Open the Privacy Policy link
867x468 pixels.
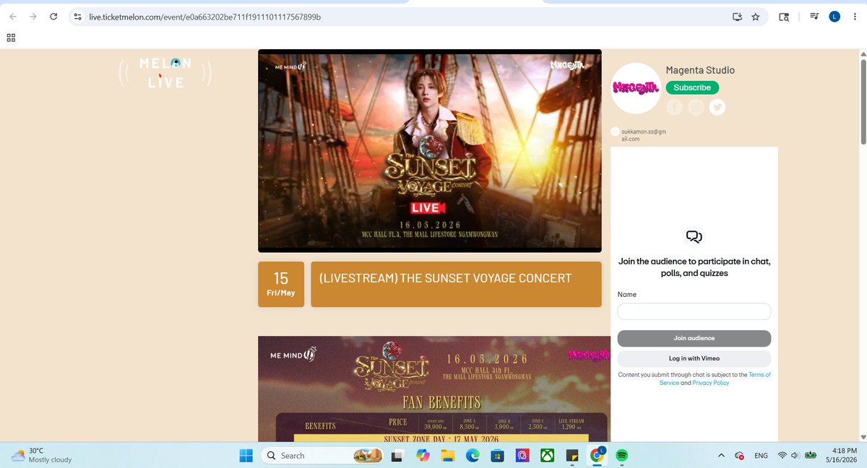coord(711,383)
